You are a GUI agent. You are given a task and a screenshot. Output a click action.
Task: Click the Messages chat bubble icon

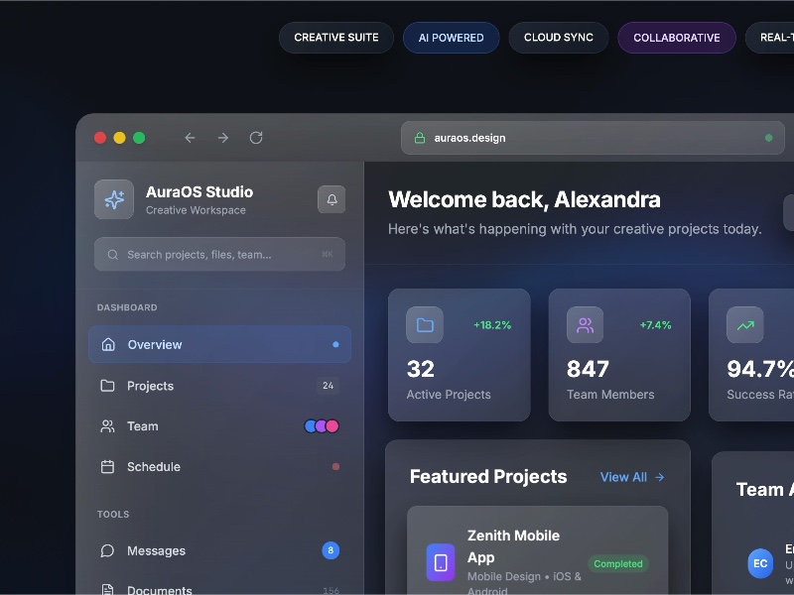(108, 550)
